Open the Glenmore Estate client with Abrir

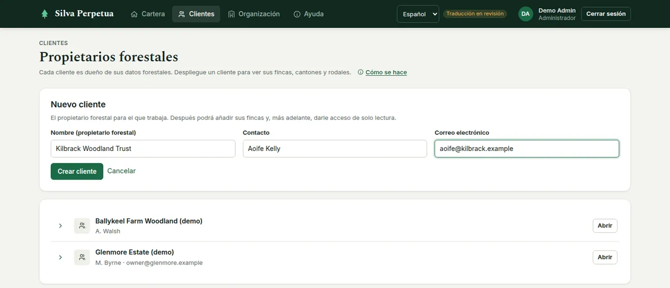605,257
